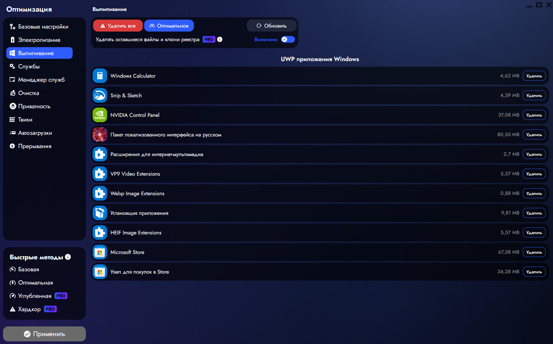Screen dimensions: 553x344
Task: Click the Удалять оставшиеся файлы label
Action: (148, 39)
